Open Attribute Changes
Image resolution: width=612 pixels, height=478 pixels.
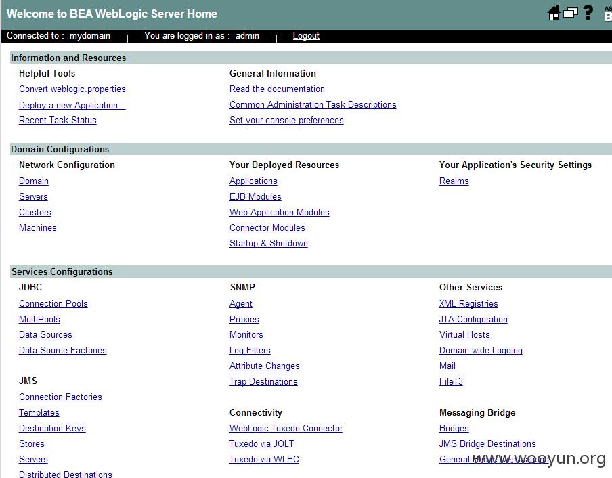tap(265, 366)
